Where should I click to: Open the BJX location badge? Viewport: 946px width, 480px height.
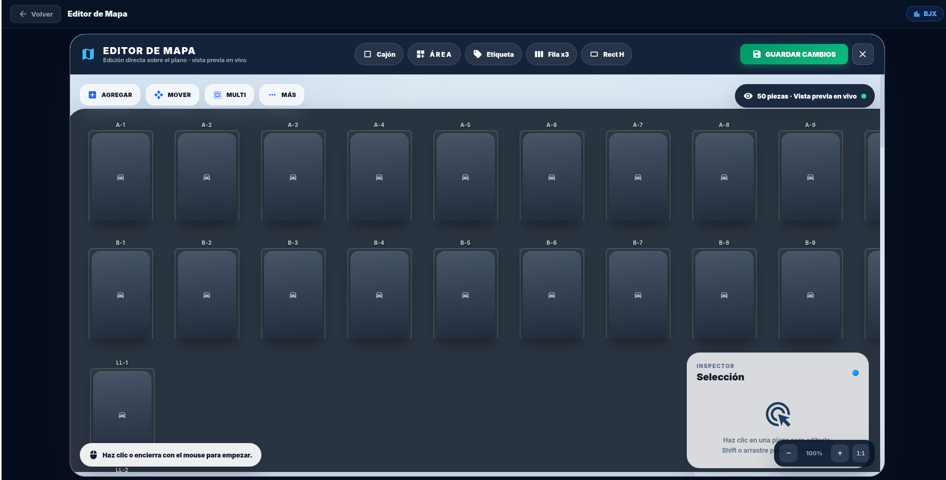[x=925, y=14]
